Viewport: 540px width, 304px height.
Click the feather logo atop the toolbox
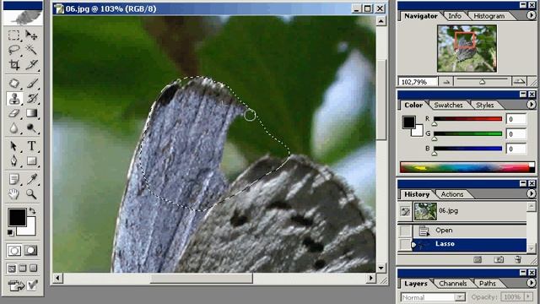(23, 17)
